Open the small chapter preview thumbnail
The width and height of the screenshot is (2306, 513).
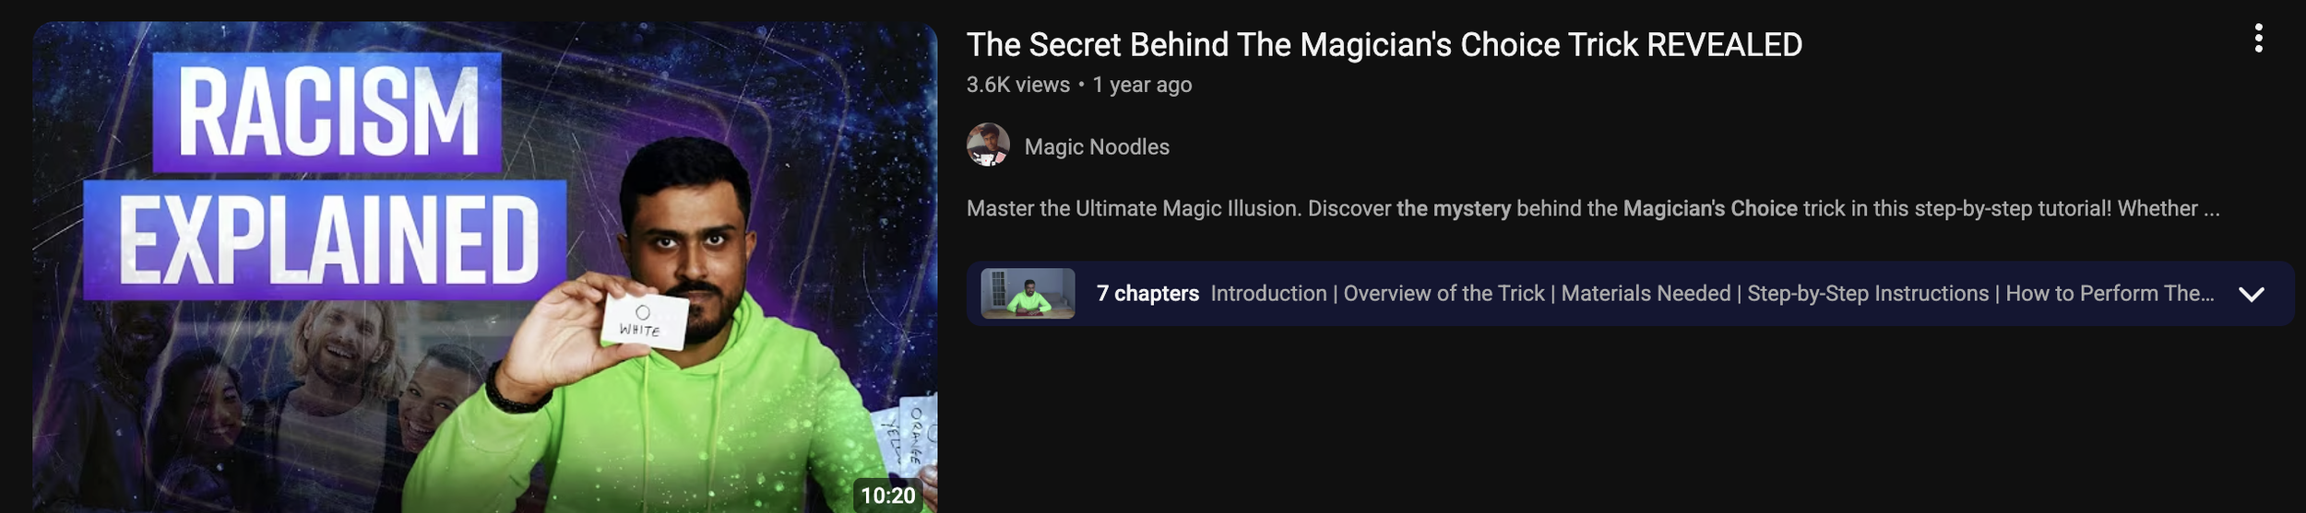pos(1028,294)
